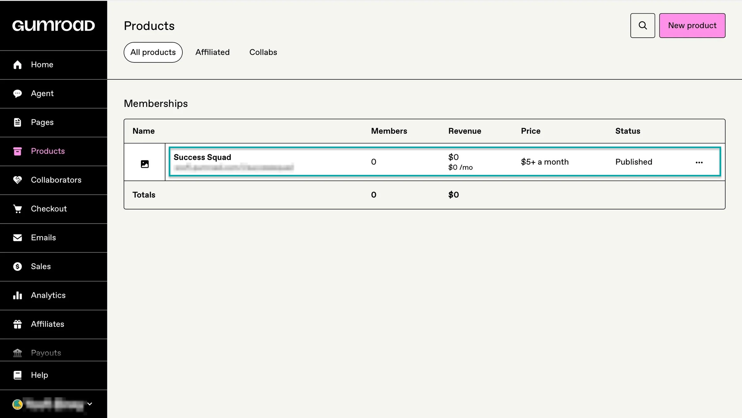The width and height of the screenshot is (742, 418).
Task: Click Success Squad members count 0
Action: click(373, 162)
